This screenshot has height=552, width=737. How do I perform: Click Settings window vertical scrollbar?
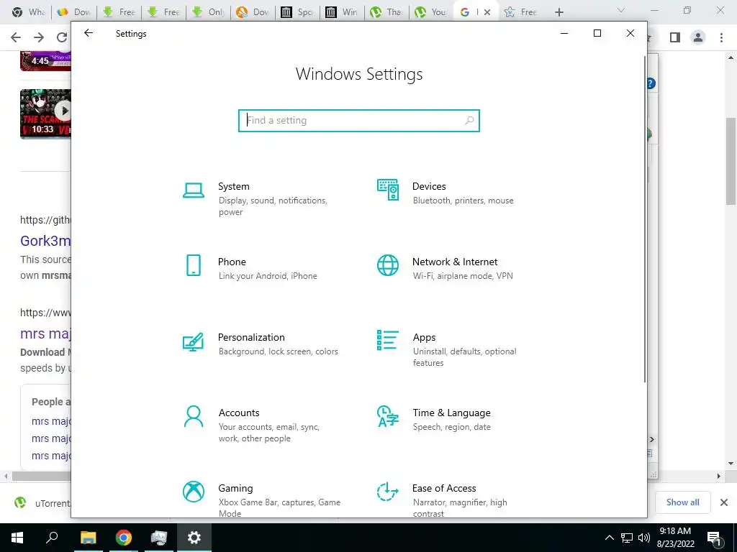(x=644, y=218)
